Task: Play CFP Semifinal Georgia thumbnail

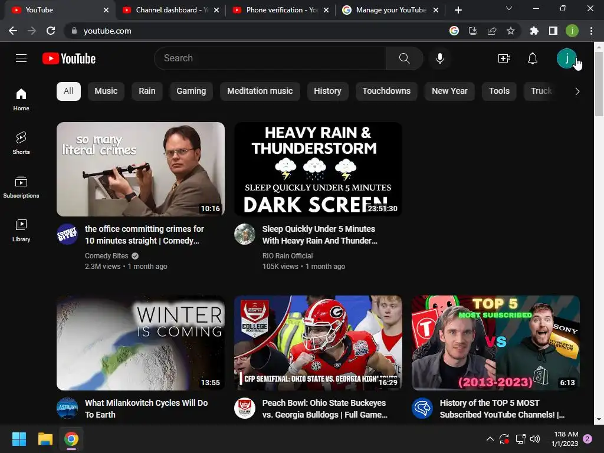Action: pos(318,343)
